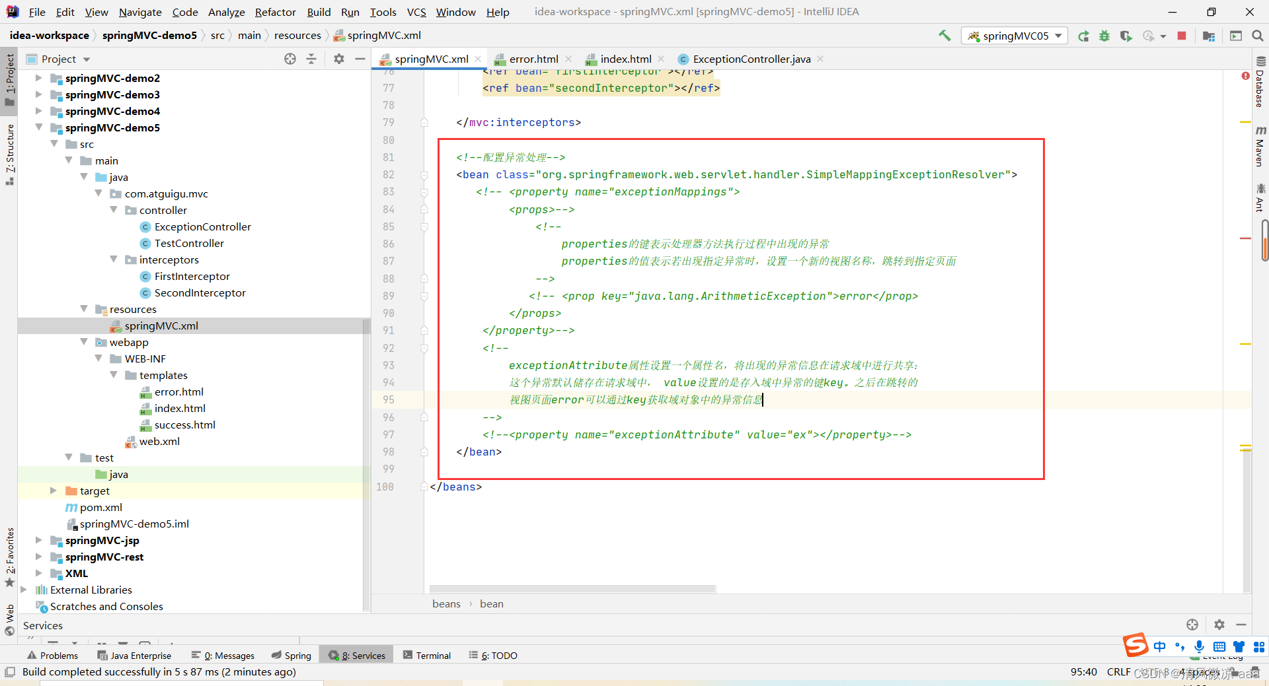The width and height of the screenshot is (1269, 686).
Task: Open 0: Messages tool window
Action: [x=223, y=656]
